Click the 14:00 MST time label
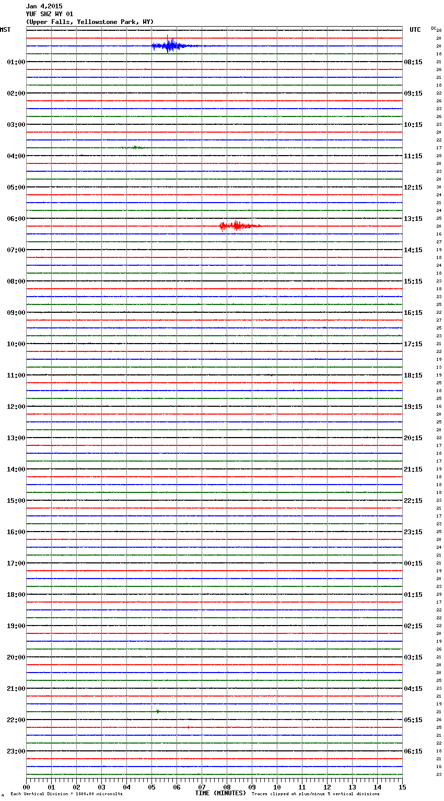Viewport: 444px width, 801px height. (x=16, y=469)
